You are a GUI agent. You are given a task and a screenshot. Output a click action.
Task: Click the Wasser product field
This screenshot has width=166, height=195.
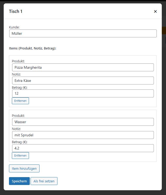(x=83, y=122)
